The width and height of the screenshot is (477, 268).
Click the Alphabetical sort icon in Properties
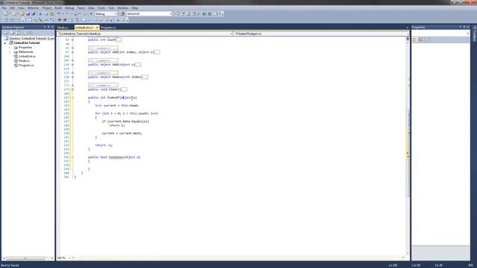[x=420, y=39]
